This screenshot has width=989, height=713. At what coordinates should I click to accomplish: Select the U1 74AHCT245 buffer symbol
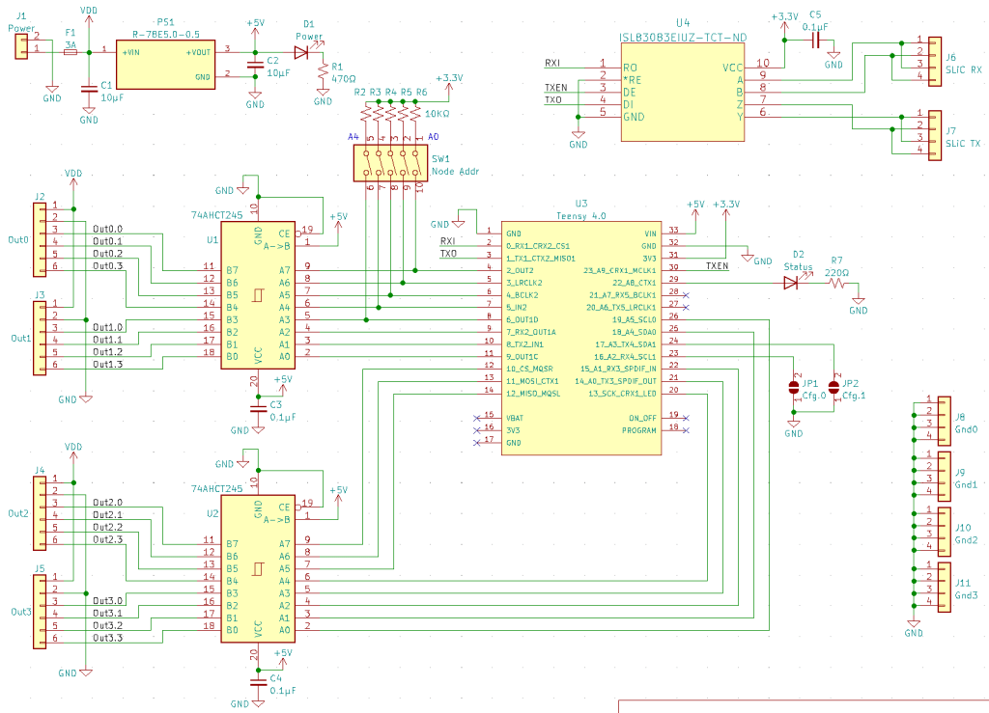click(x=258, y=299)
